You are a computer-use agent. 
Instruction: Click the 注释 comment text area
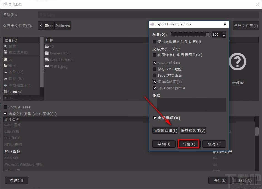click(191, 105)
